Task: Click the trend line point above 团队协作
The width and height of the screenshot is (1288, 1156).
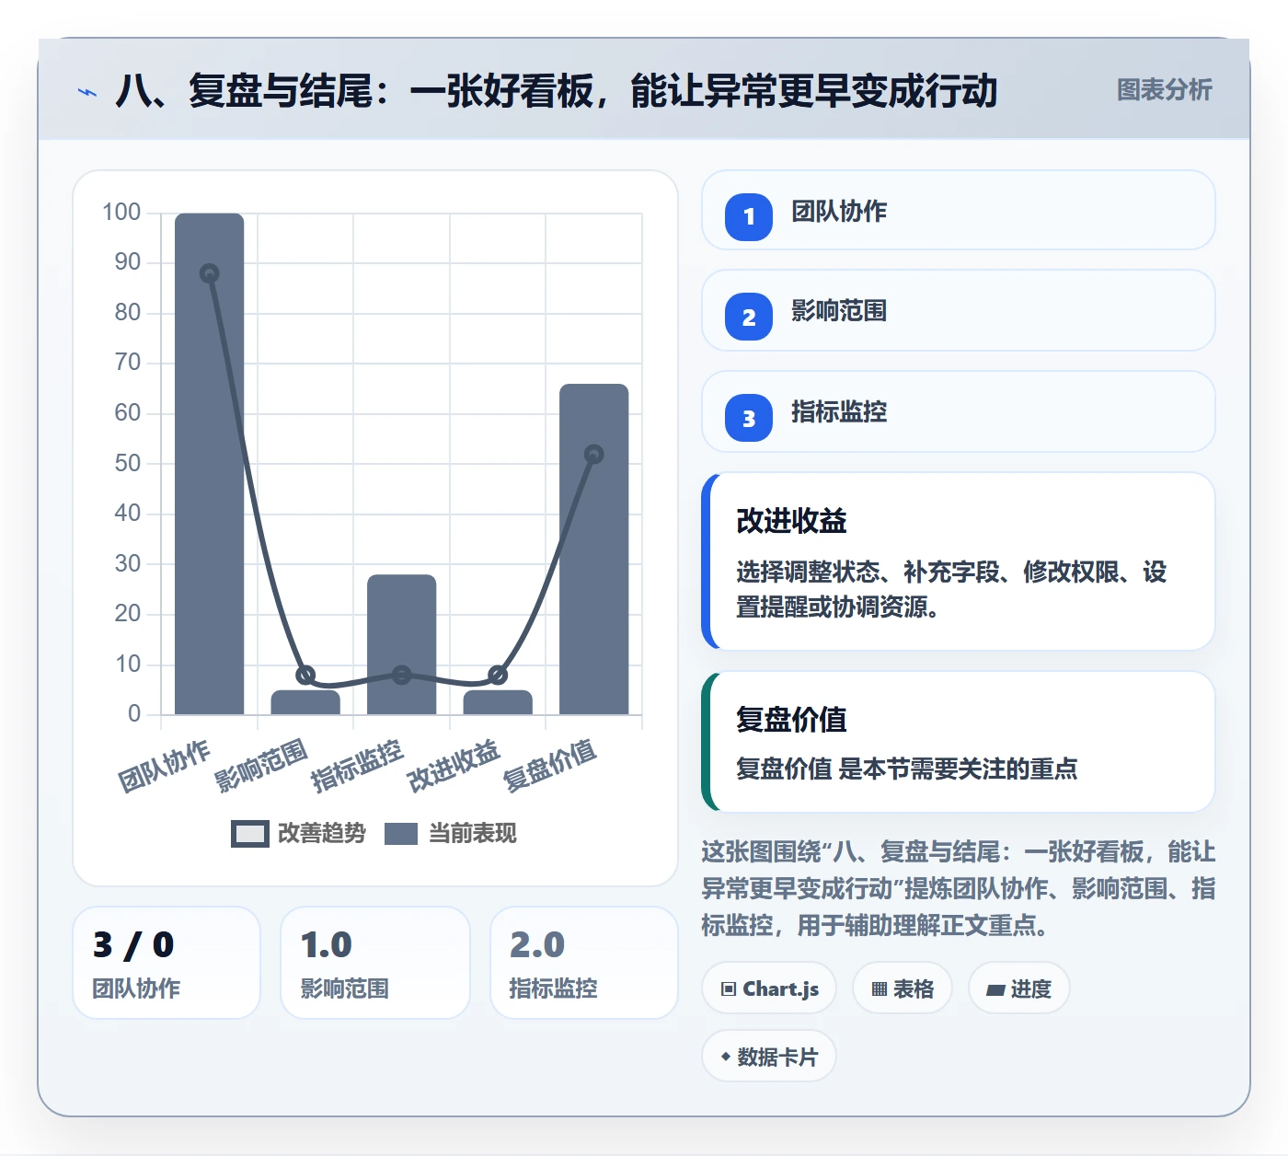Action: tap(210, 273)
